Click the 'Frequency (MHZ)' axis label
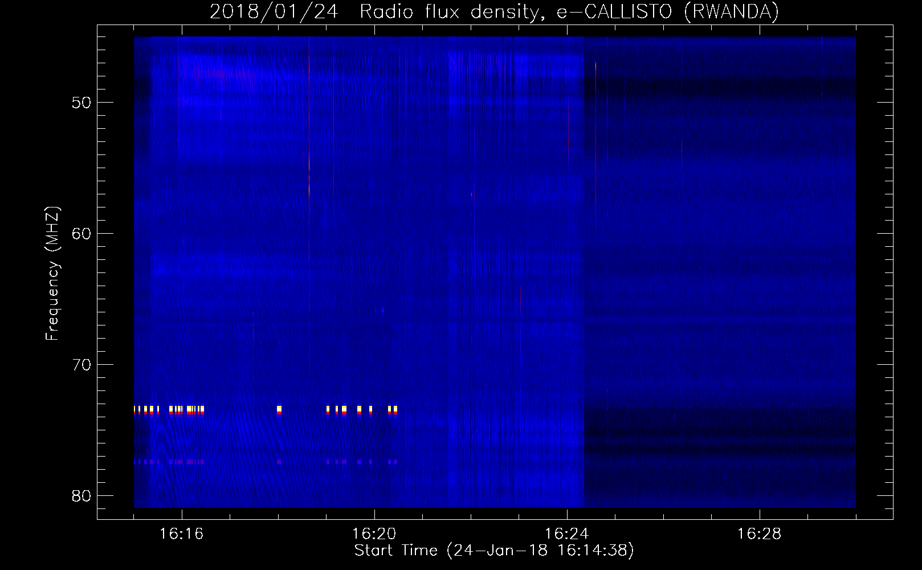This screenshot has width=922, height=570. click(x=52, y=274)
